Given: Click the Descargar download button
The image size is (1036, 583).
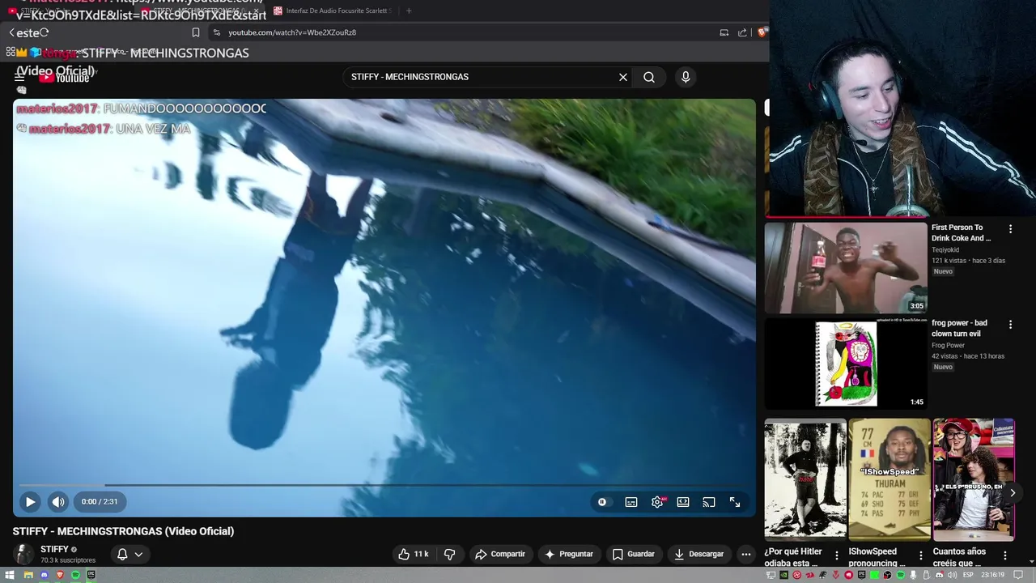Looking at the screenshot, I should coord(699,554).
